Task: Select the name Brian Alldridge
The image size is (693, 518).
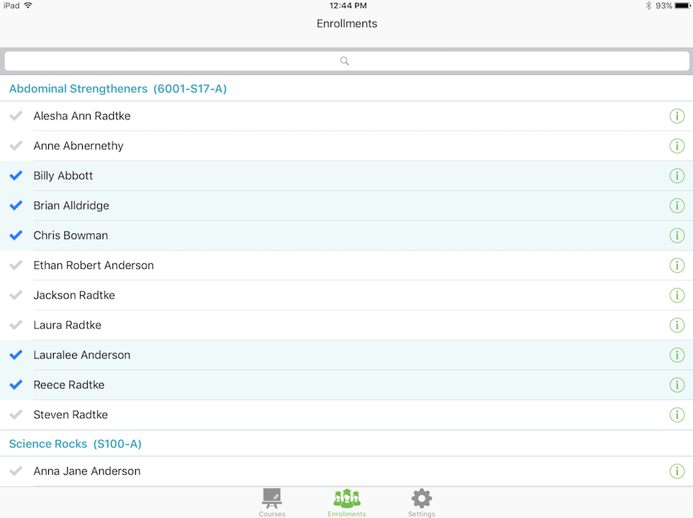Action: click(x=71, y=205)
